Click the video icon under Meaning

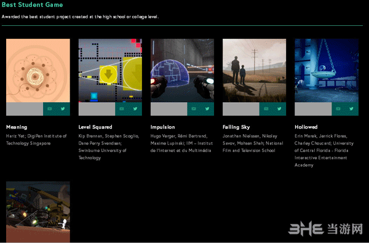point(50,109)
